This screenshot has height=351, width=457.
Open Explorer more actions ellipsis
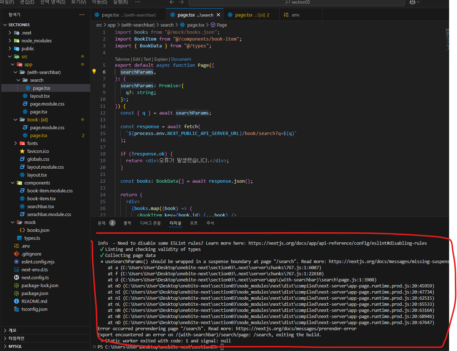(82, 15)
